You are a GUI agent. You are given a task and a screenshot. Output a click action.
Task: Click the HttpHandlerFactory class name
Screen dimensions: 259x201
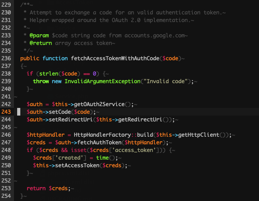(102, 134)
